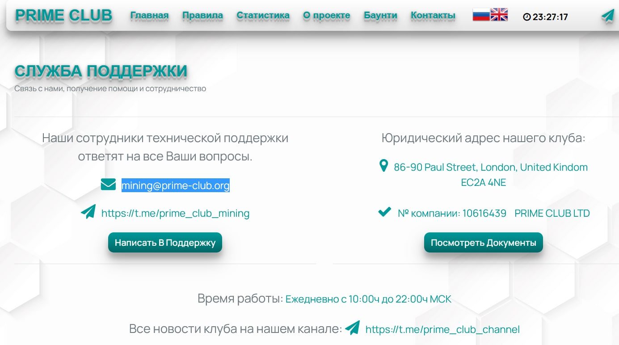Navigate to Баунти page
The height and width of the screenshot is (345, 619).
[x=380, y=16]
